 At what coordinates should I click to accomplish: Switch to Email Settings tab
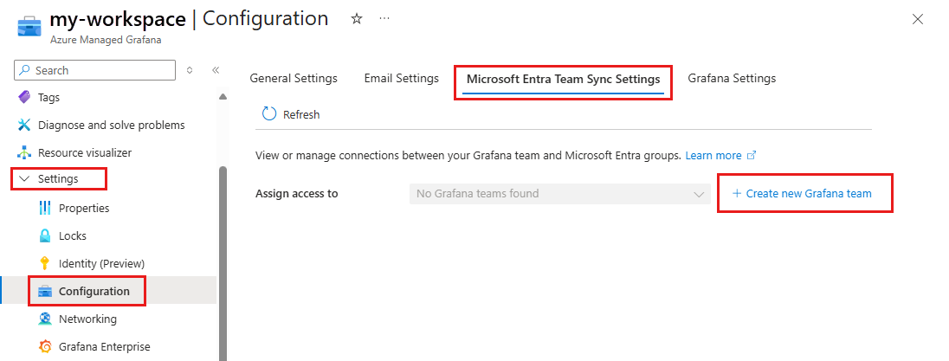pyautogui.click(x=401, y=79)
